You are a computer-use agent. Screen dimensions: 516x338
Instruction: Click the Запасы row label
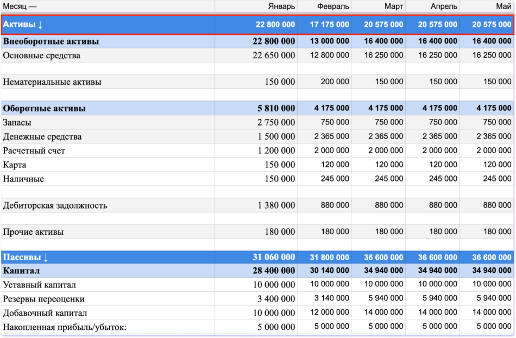[x=17, y=122]
